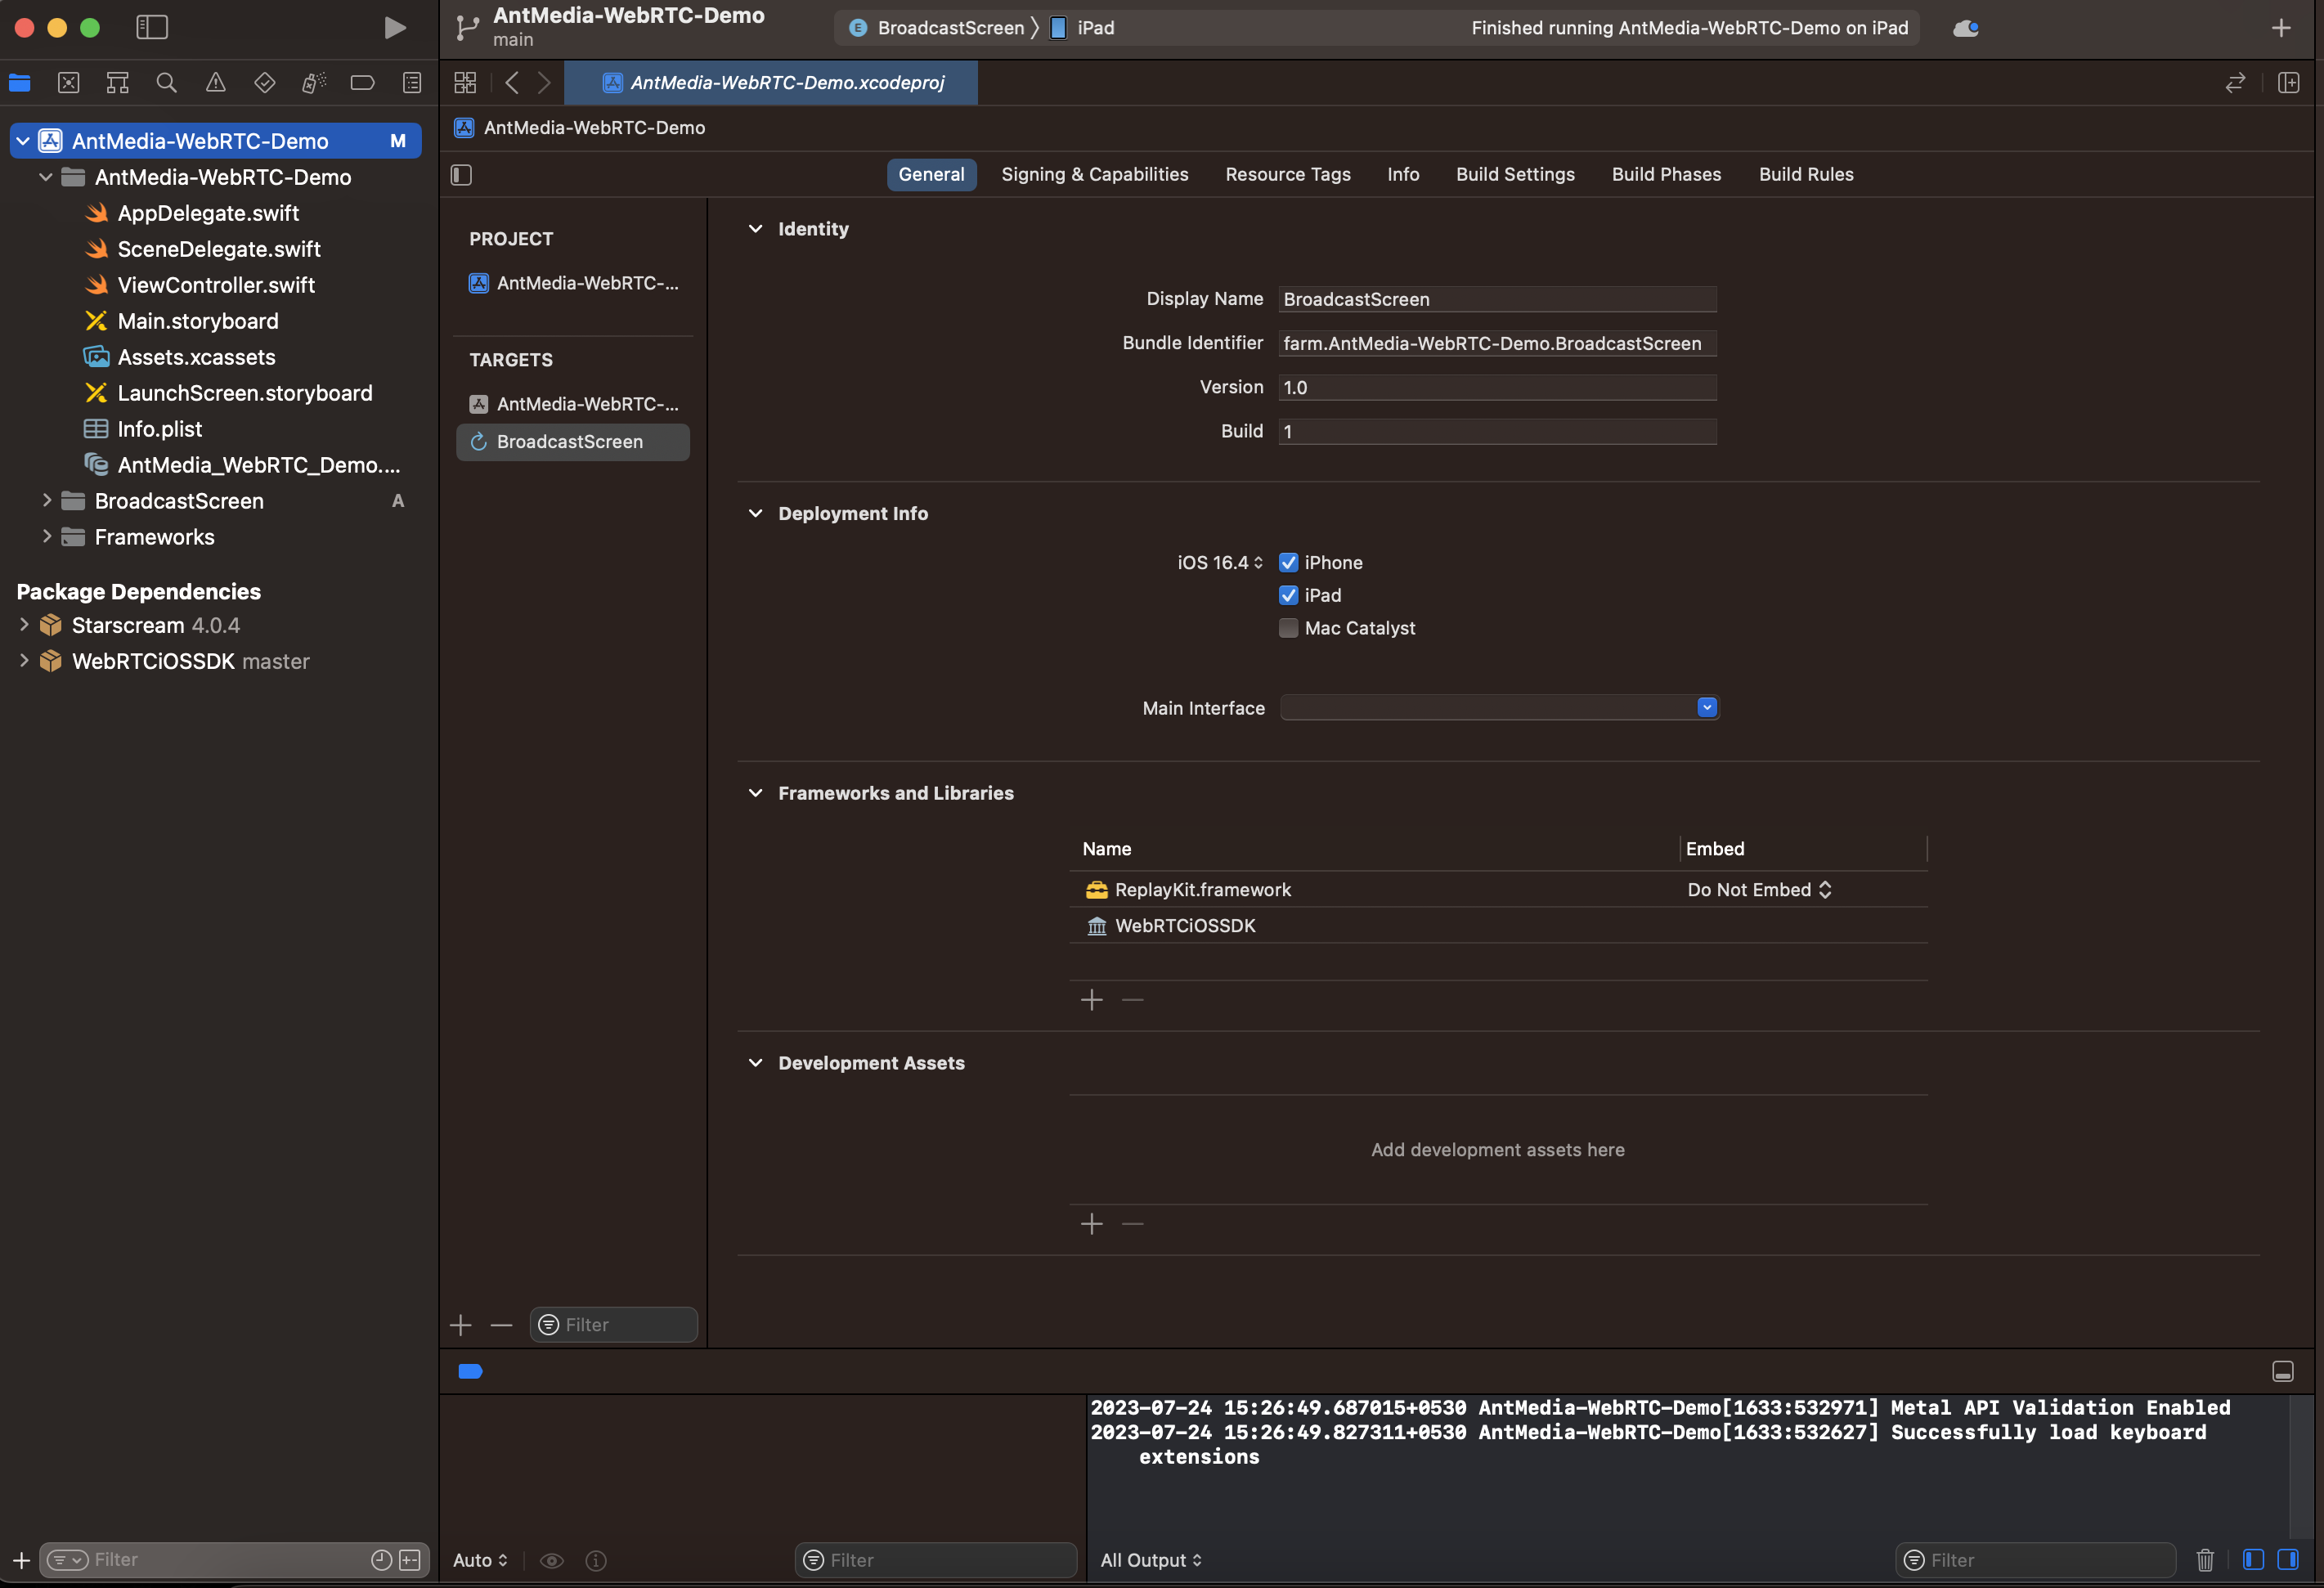Expand the Frameworks folder
The width and height of the screenshot is (2324, 1588).
(x=46, y=537)
